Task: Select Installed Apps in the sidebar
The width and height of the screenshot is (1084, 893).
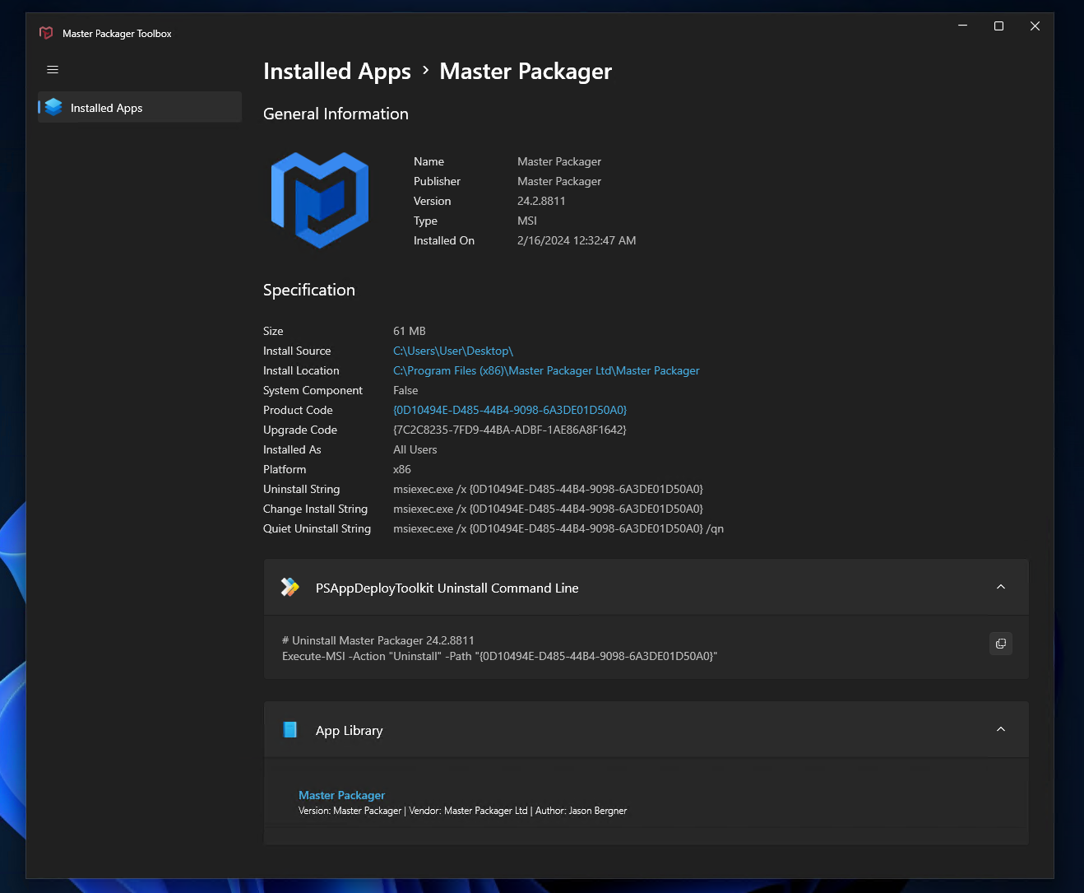Action: pyautogui.click(x=140, y=108)
